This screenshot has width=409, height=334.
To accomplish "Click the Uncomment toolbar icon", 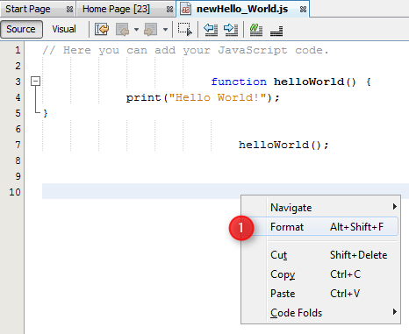I will coord(276,31).
